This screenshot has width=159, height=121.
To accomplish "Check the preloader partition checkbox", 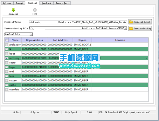I will pos(7,44).
